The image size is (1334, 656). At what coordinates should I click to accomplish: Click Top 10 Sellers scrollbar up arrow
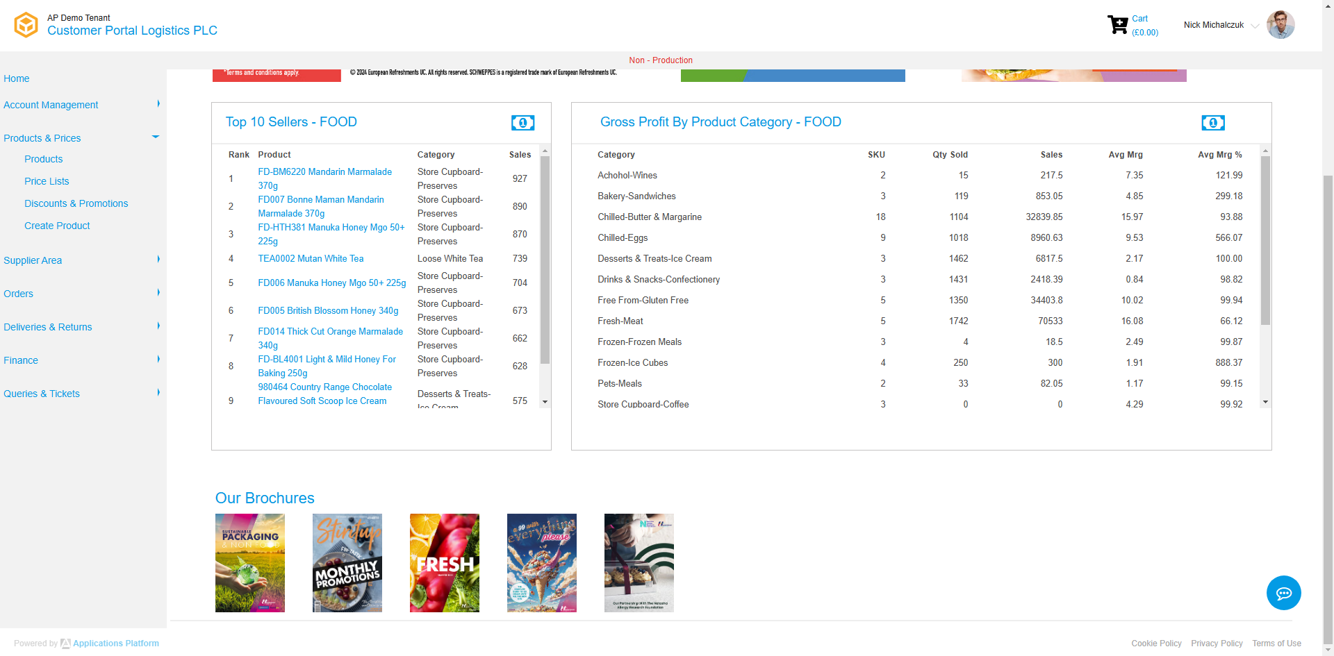click(545, 151)
